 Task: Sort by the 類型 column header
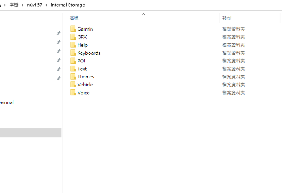click(x=227, y=18)
